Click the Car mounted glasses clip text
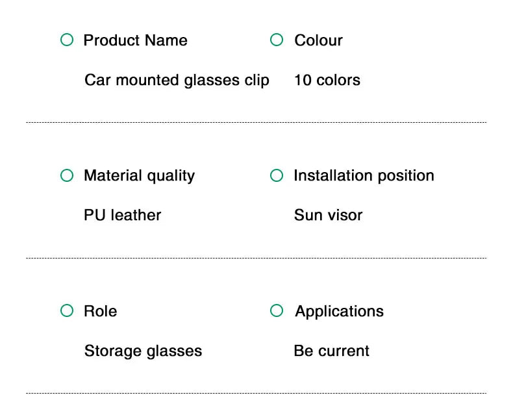Image resolution: width=513 pixels, height=417 pixels. (x=177, y=81)
